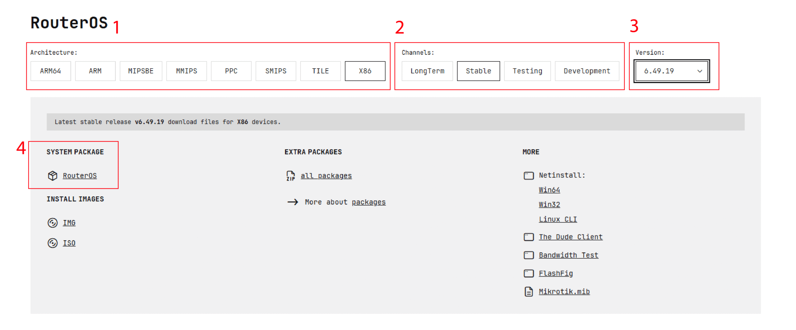Download Bandwidth Test tool
This screenshot has width=796, height=330.
568,255
